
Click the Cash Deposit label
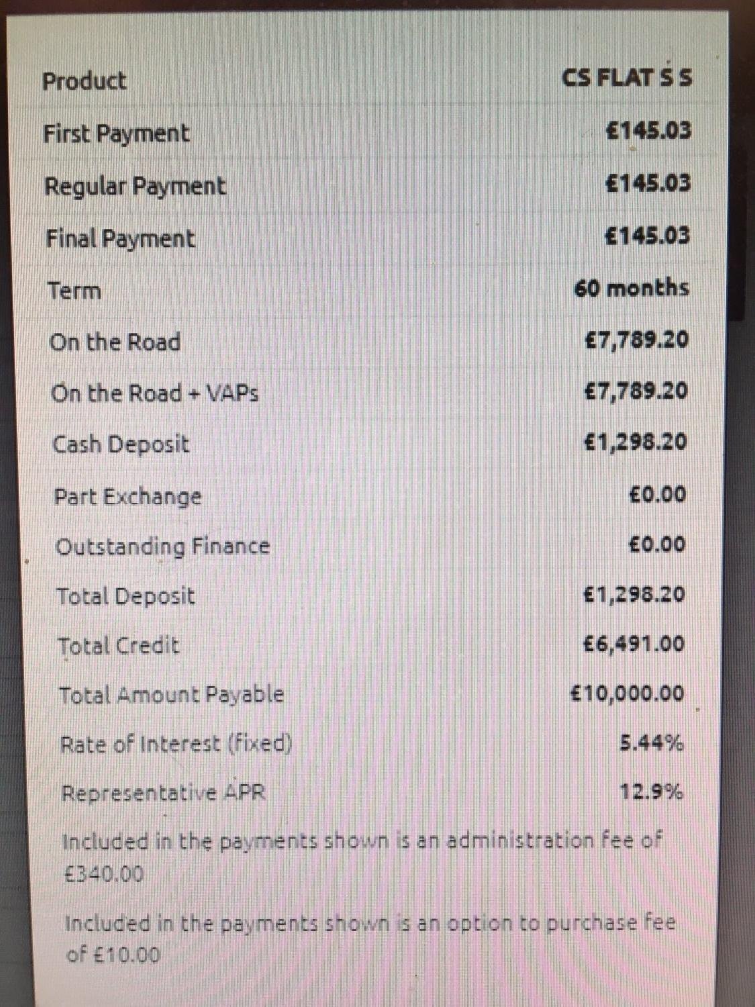[x=121, y=444]
